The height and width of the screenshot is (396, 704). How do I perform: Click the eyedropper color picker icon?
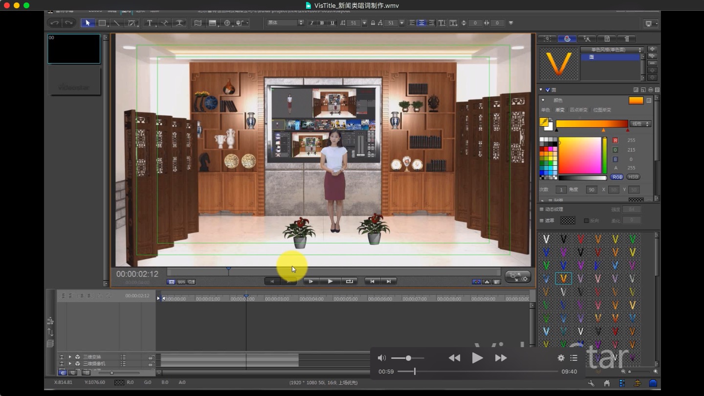tap(544, 122)
